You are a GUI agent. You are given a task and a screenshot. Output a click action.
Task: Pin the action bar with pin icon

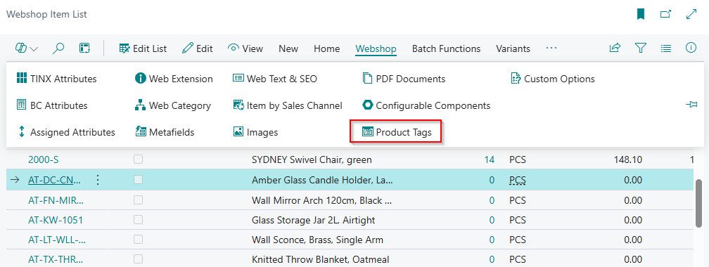[x=691, y=105]
